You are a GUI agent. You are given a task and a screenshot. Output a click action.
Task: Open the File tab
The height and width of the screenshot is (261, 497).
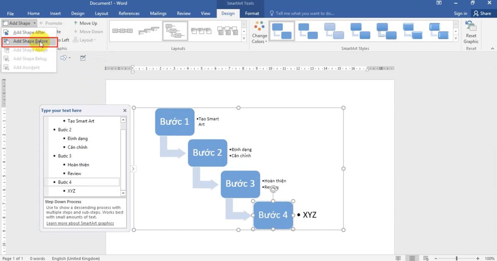tap(10, 13)
